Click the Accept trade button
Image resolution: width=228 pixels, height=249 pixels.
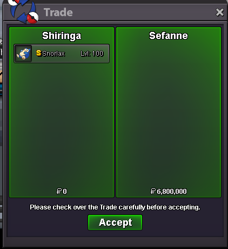pos(115,222)
